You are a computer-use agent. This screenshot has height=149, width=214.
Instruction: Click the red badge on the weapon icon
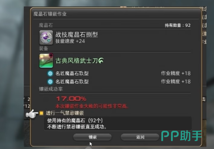click(51, 56)
